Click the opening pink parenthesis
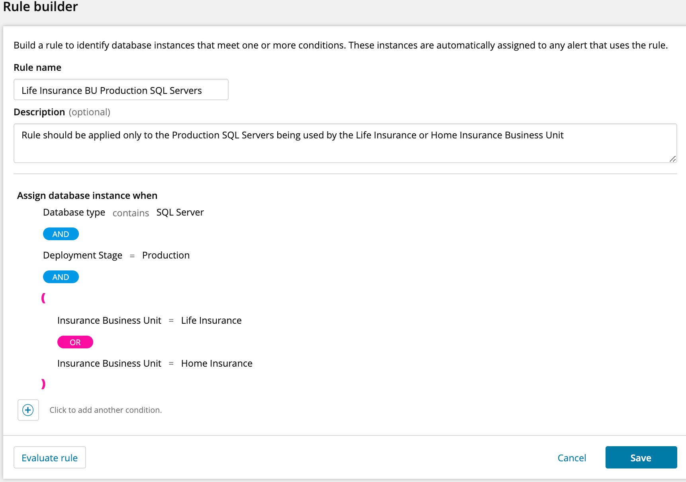The width and height of the screenshot is (686, 482). pyautogui.click(x=43, y=298)
